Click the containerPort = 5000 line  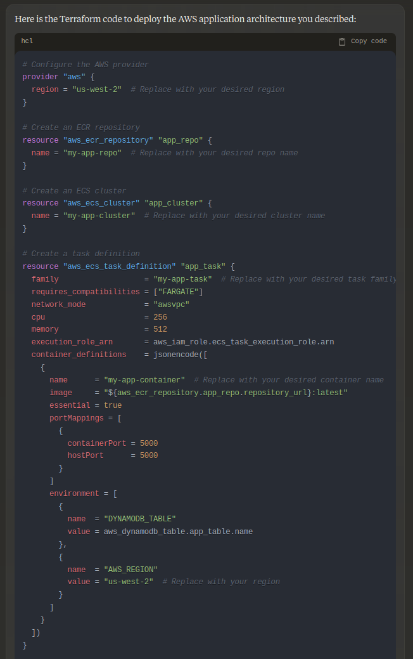coord(113,443)
